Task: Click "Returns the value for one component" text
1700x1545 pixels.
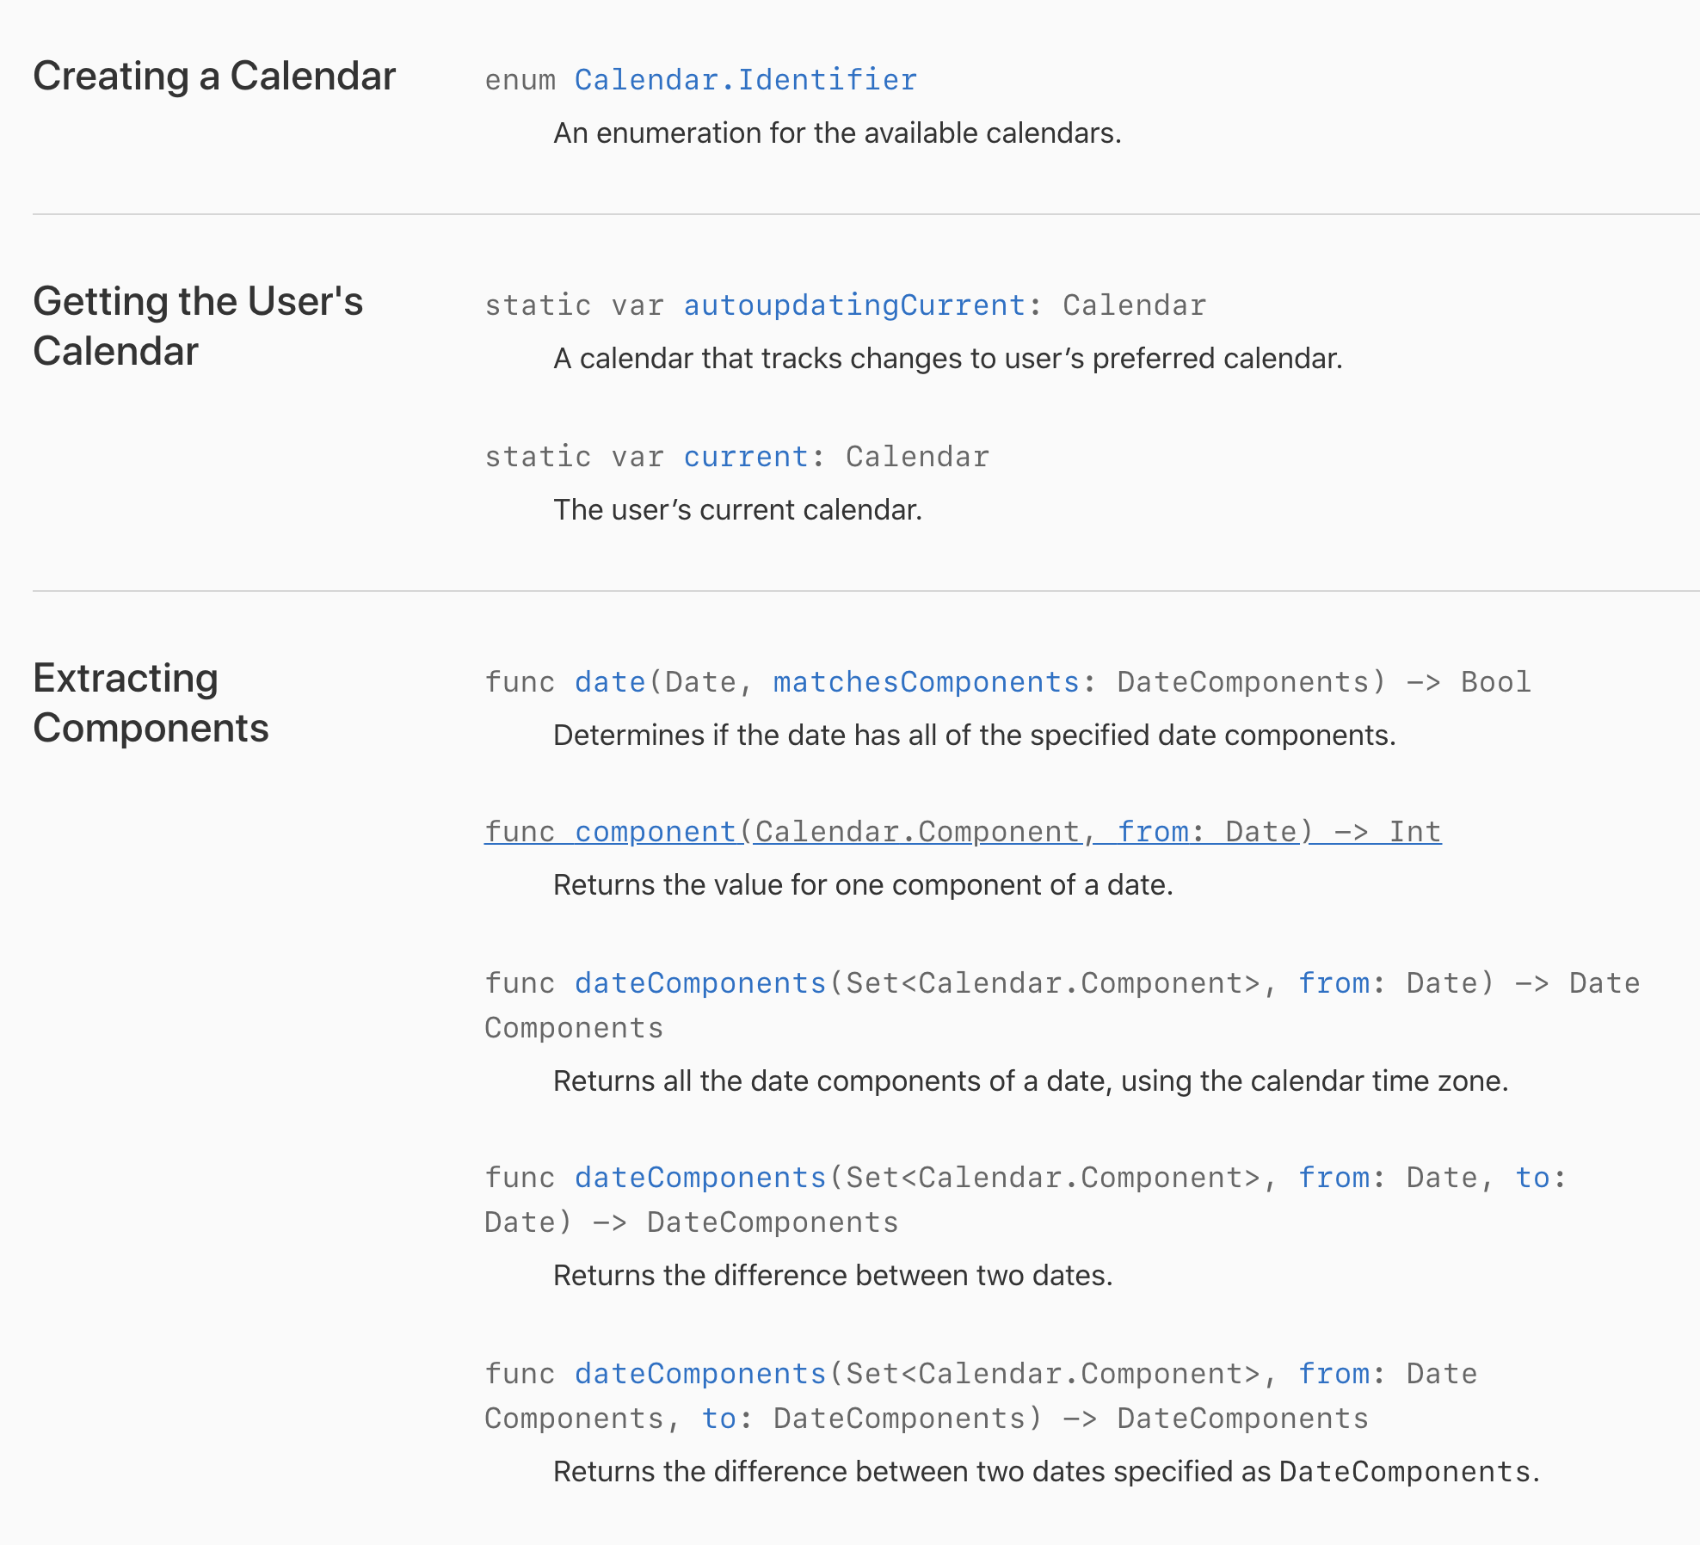Action: (863, 885)
